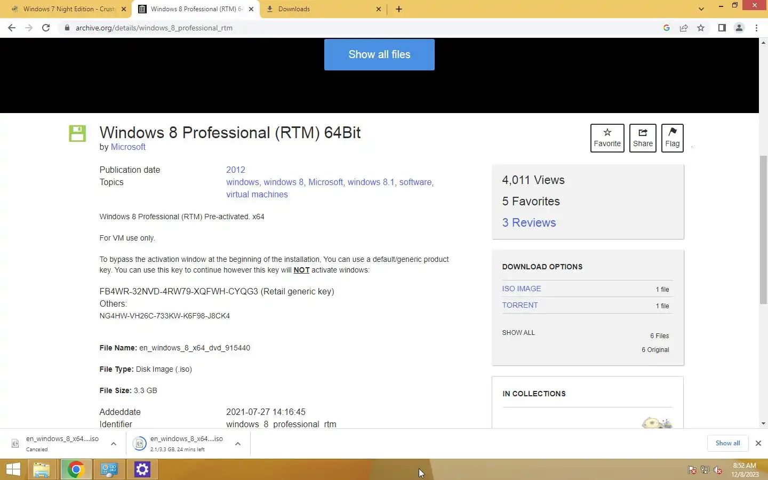This screenshot has height=480, width=768.
Task: Open the 'software' topic link
Action: (415, 182)
